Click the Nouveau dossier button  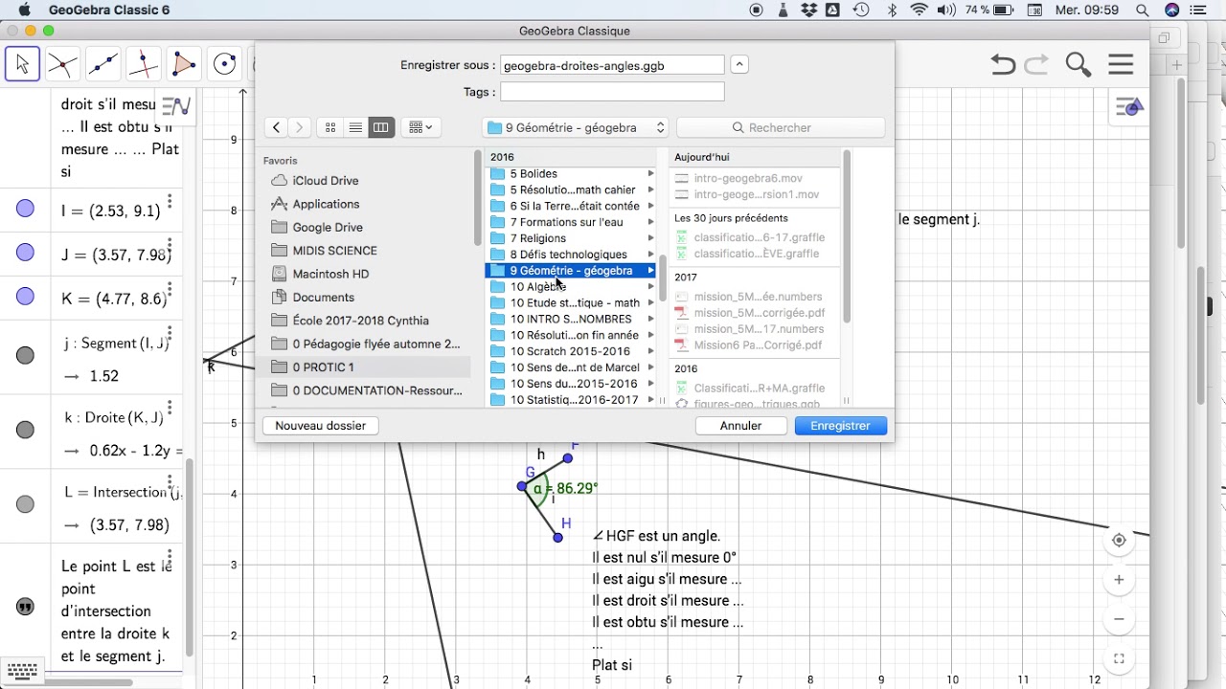320,426
